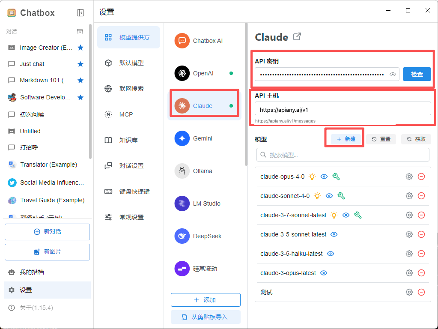Open the Travel Guide (Example) conversation

(46, 200)
